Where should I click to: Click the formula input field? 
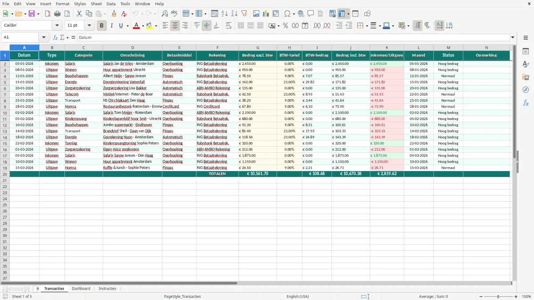(x=293, y=38)
